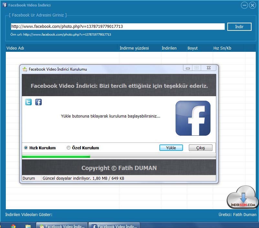The height and width of the screenshot is (228, 259).
Task: Click the Yükle butonuna tıklayarak instruction text
Action: (111, 116)
